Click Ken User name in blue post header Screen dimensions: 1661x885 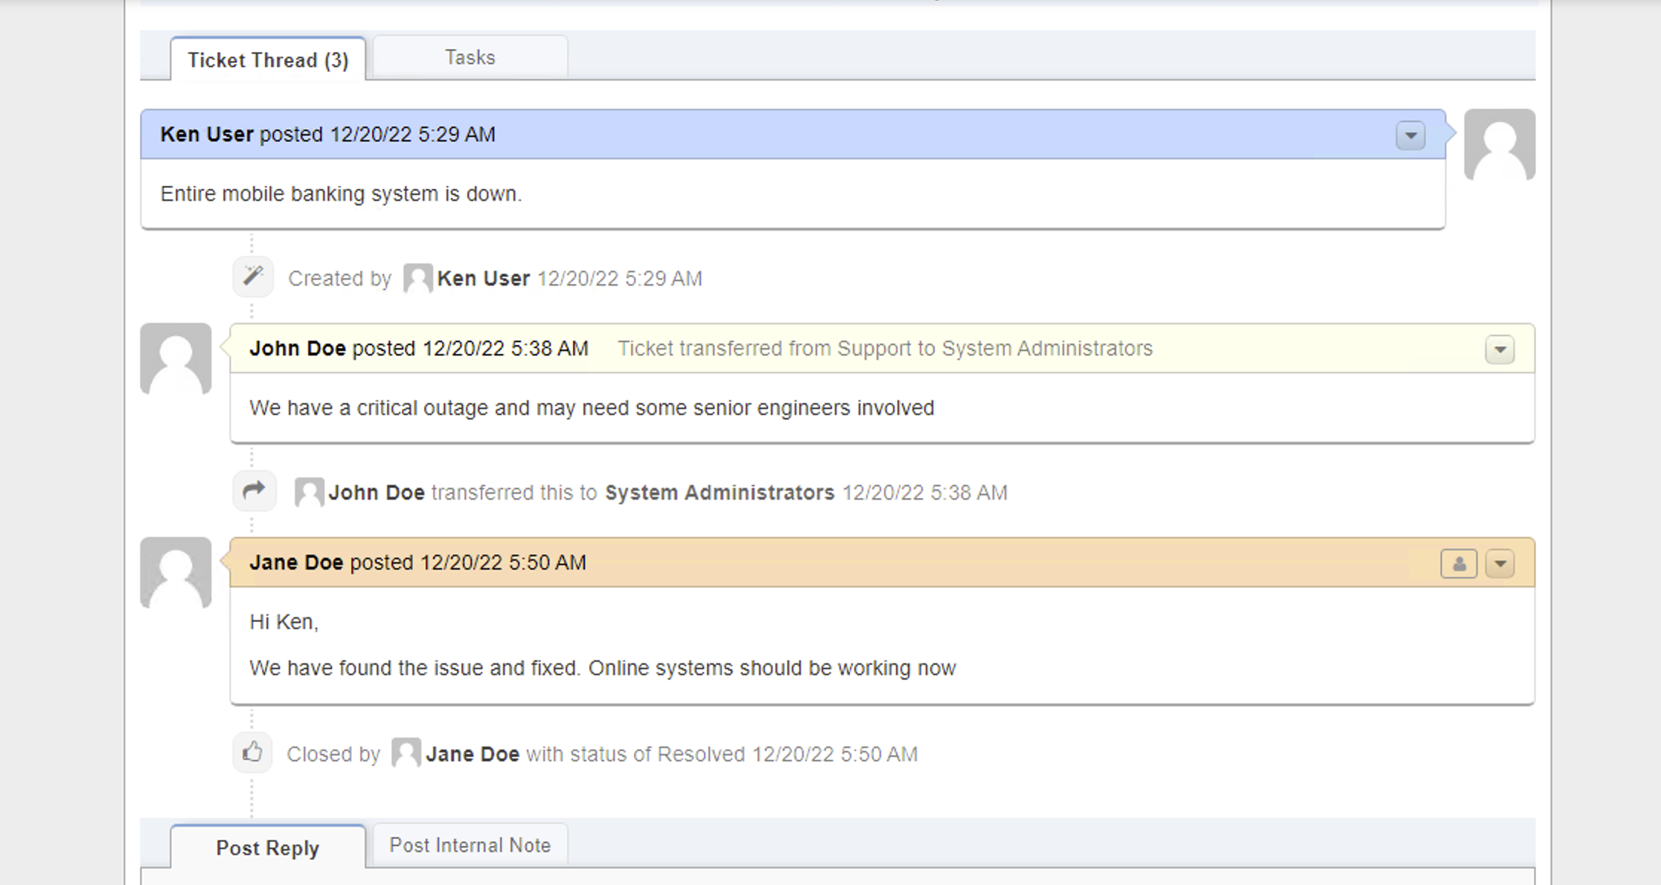click(207, 134)
